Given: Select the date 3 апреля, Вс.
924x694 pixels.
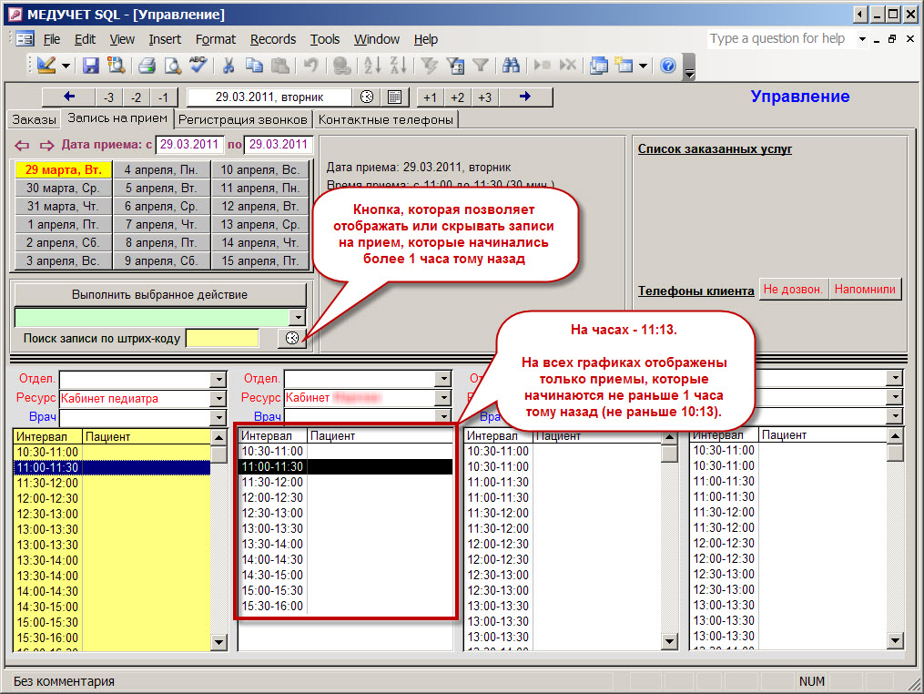Looking at the screenshot, I should (63, 260).
